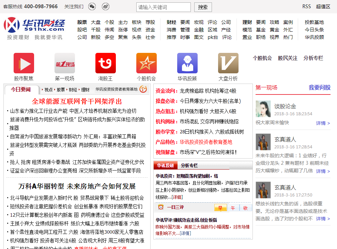Image resolution: width=337 pixels, height=249 pixels.
Task: Switch to the 分析专栏 tab
Action: pos(189,165)
